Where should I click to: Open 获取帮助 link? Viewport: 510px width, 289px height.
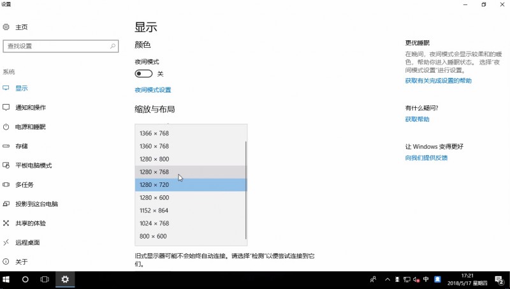click(417, 119)
